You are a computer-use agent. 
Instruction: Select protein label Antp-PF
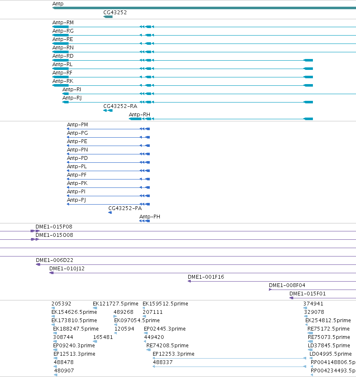77,175
